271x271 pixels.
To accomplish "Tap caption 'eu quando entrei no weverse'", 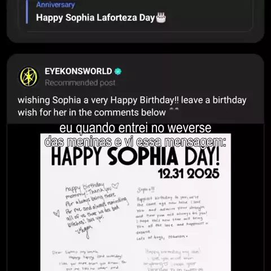I will tap(135, 128).
